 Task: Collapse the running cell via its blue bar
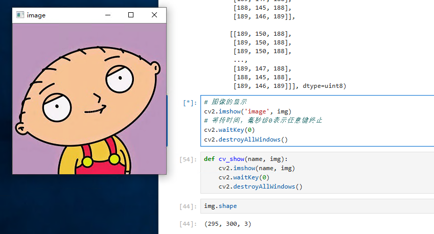(x=167, y=121)
